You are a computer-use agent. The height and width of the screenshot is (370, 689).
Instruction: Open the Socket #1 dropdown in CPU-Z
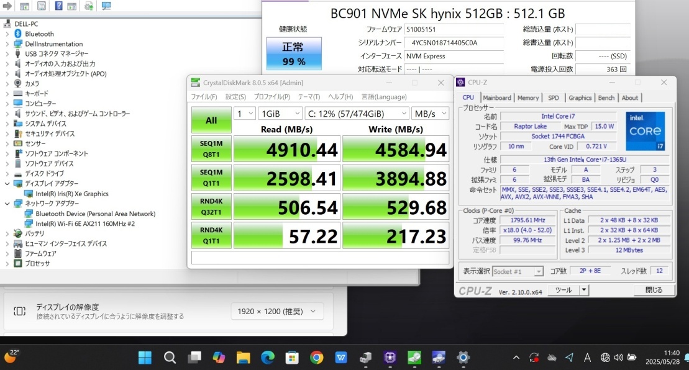(x=518, y=272)
